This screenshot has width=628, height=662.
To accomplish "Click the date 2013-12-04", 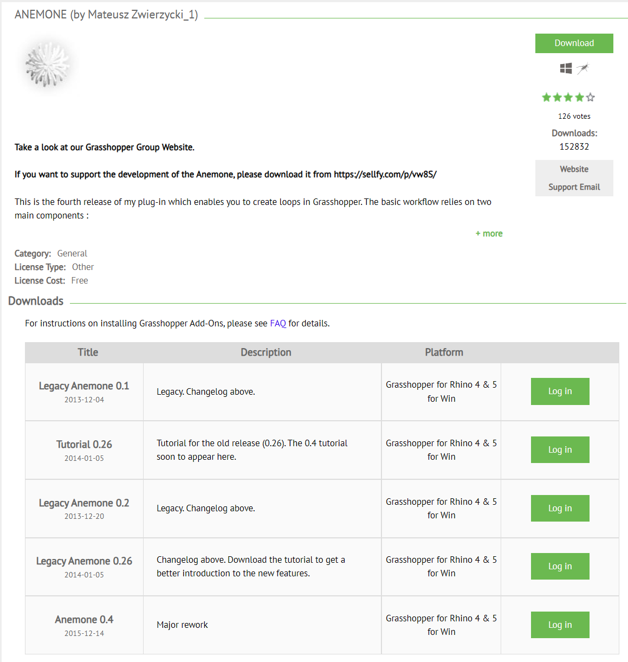I will [84, 400].
